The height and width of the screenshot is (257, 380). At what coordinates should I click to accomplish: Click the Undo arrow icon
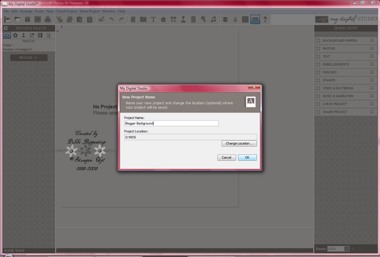tap(111, 19)
